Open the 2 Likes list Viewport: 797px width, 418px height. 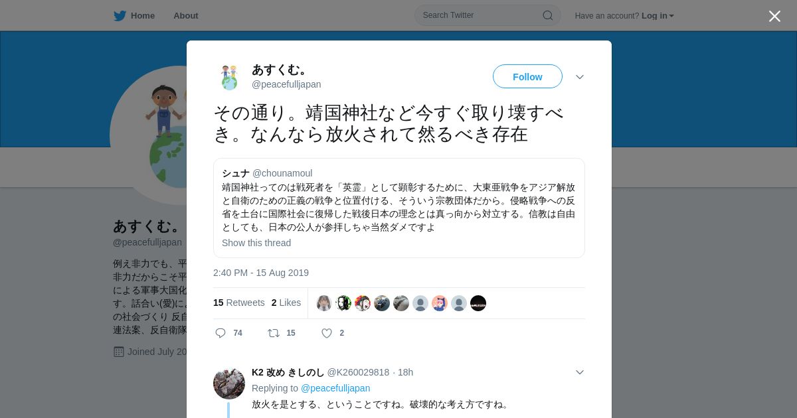286,303
